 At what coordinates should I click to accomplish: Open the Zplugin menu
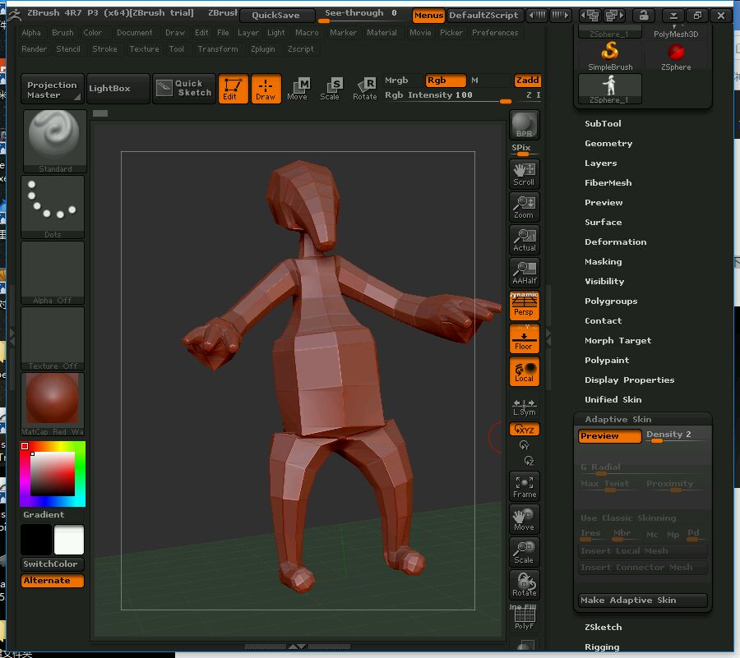tap(263, 49)
